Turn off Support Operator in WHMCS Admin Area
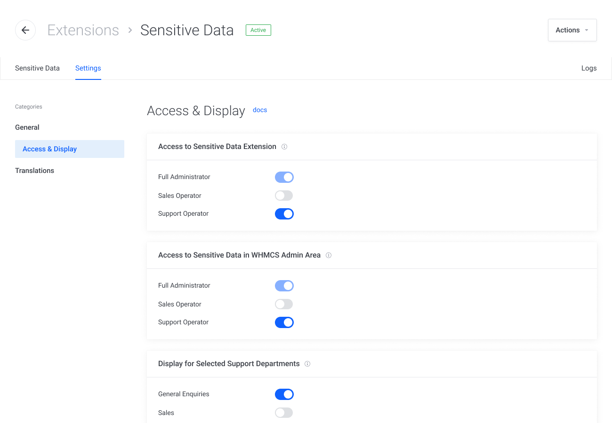 [284, 322]
